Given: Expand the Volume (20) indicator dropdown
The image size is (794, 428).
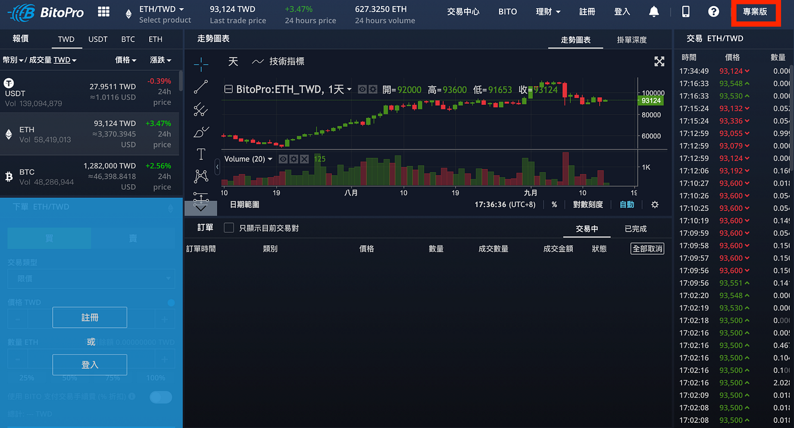Looking at the screenshot, I should [x=269, y=159].
